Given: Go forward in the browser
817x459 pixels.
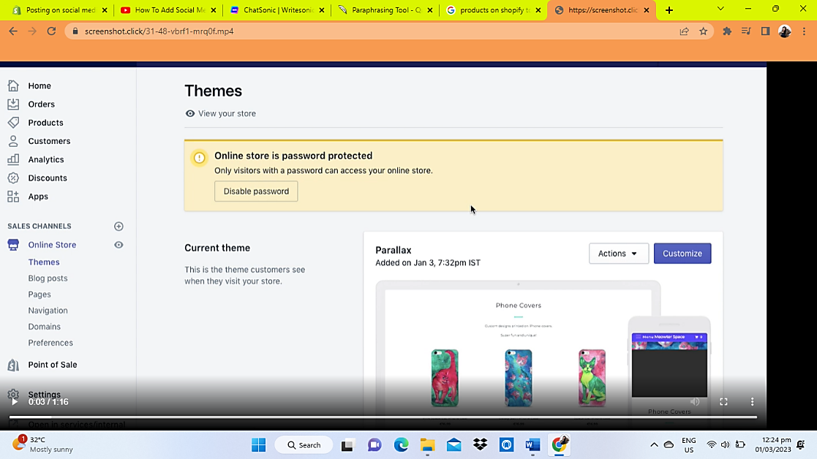Looking at the screenshot, I should coord(32,31).
